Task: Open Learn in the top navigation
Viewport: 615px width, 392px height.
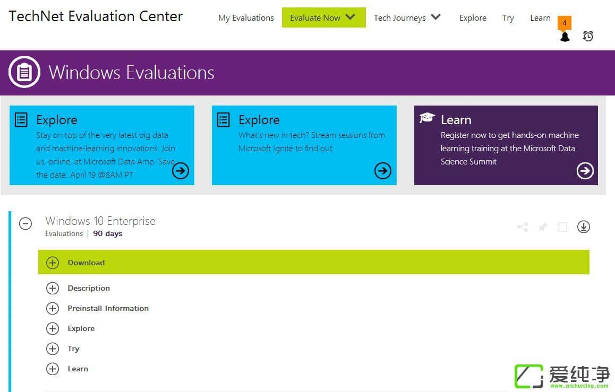Action: tap(540, 18)
